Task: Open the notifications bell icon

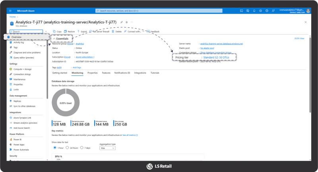Action: [x=254, y=11]
